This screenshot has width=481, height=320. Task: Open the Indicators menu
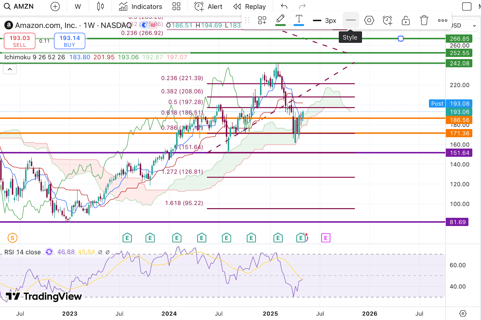(x=140, y=7)
